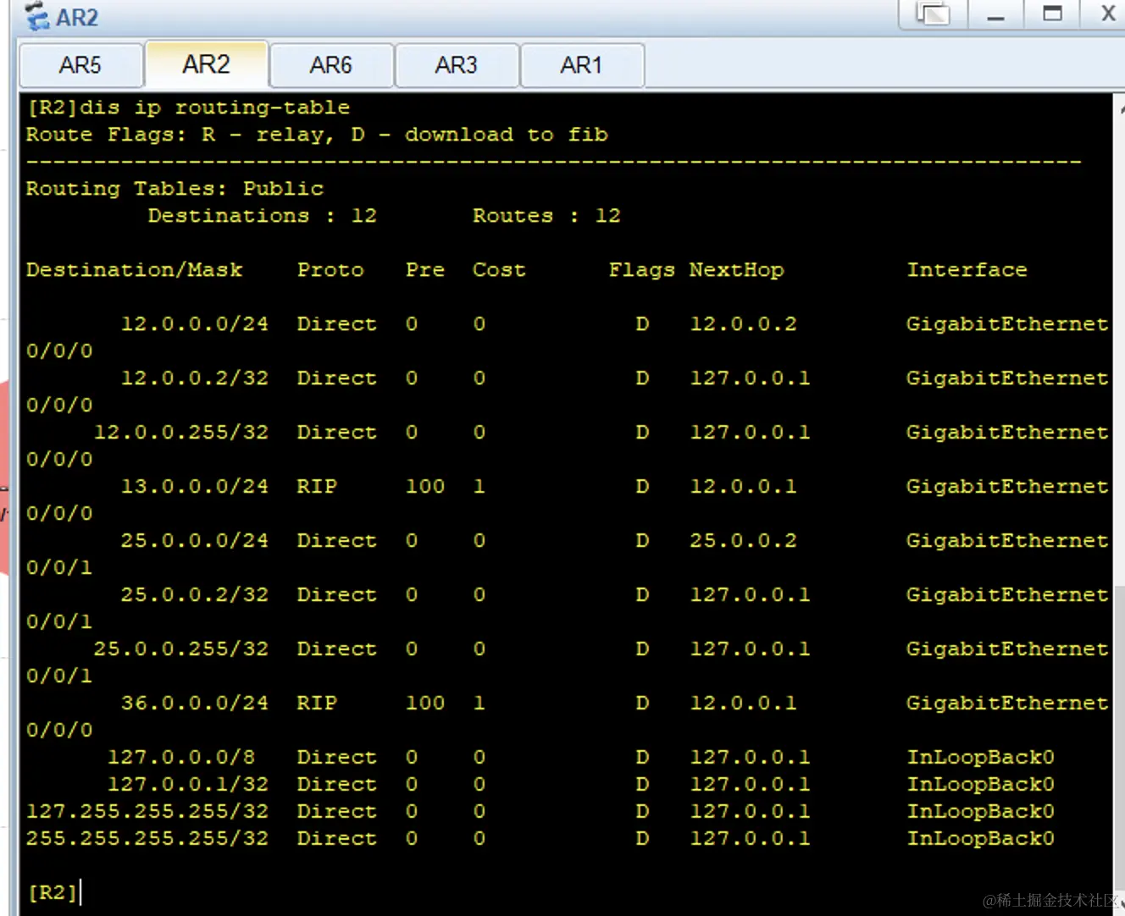Click the overlapping-windows icon in title bar
Viewport: 1125px width, 916px height.
933,14
